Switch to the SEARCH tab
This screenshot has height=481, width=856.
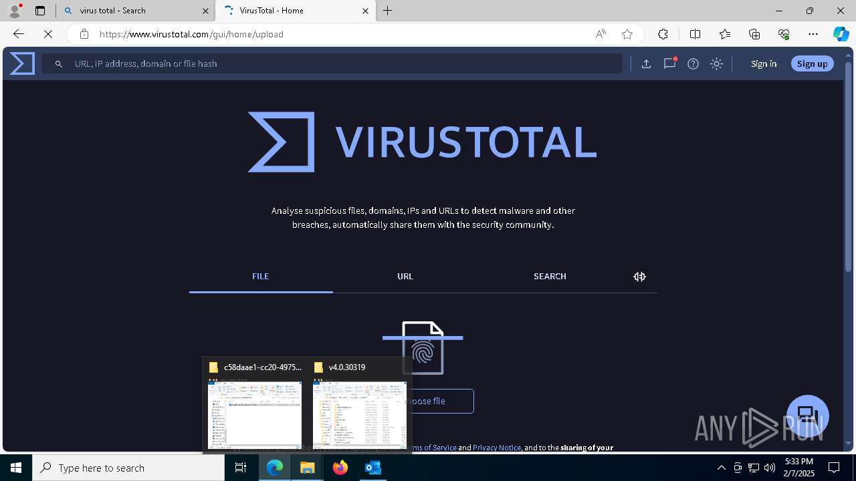pos(550,276)
